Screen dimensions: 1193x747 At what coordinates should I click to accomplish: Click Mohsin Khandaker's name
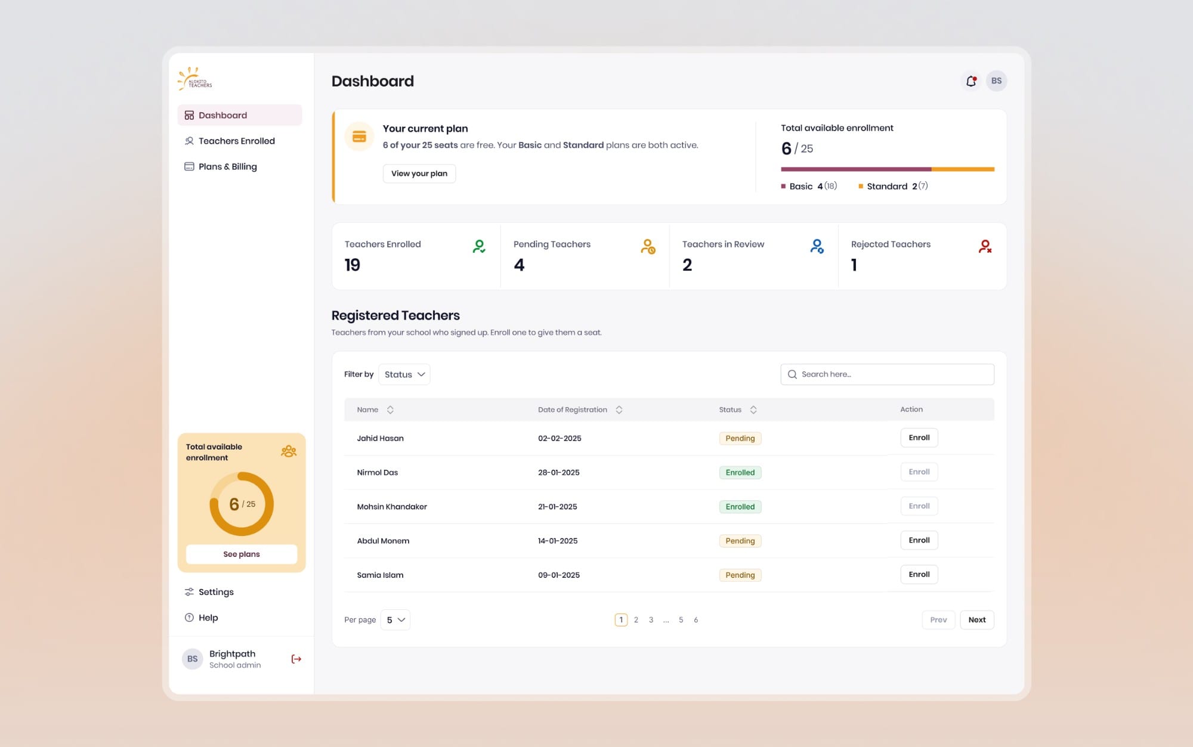pyautogui.click(x=392, y=507)
